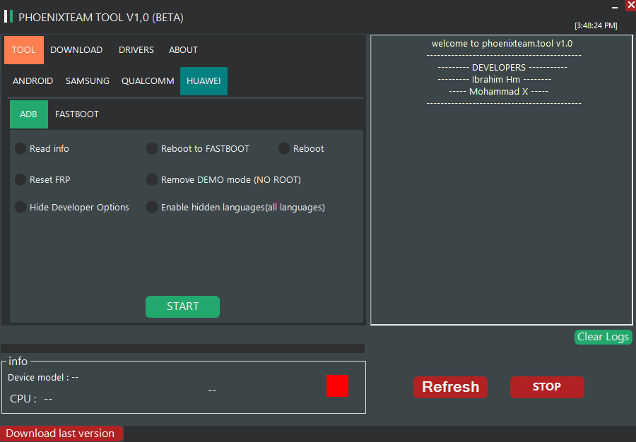Click the Mohammad X developer line
The width and height of the screenshot is (636, 442).
(x=499, y=92)
